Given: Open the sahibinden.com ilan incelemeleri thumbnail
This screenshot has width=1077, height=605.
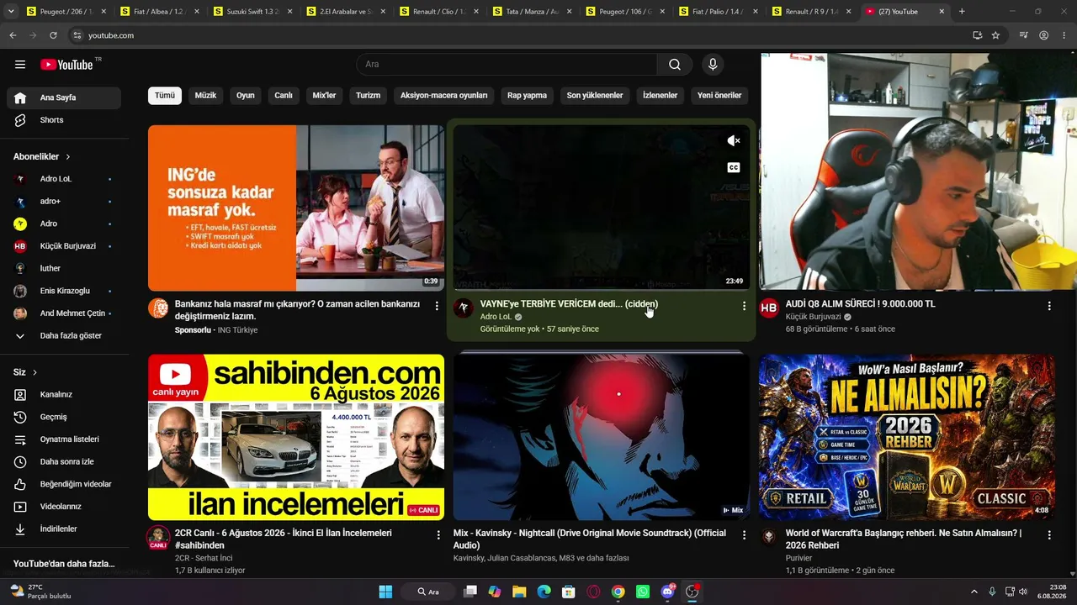Looking at the screenshot, I should pyautogui.click(x=296, y=437).
